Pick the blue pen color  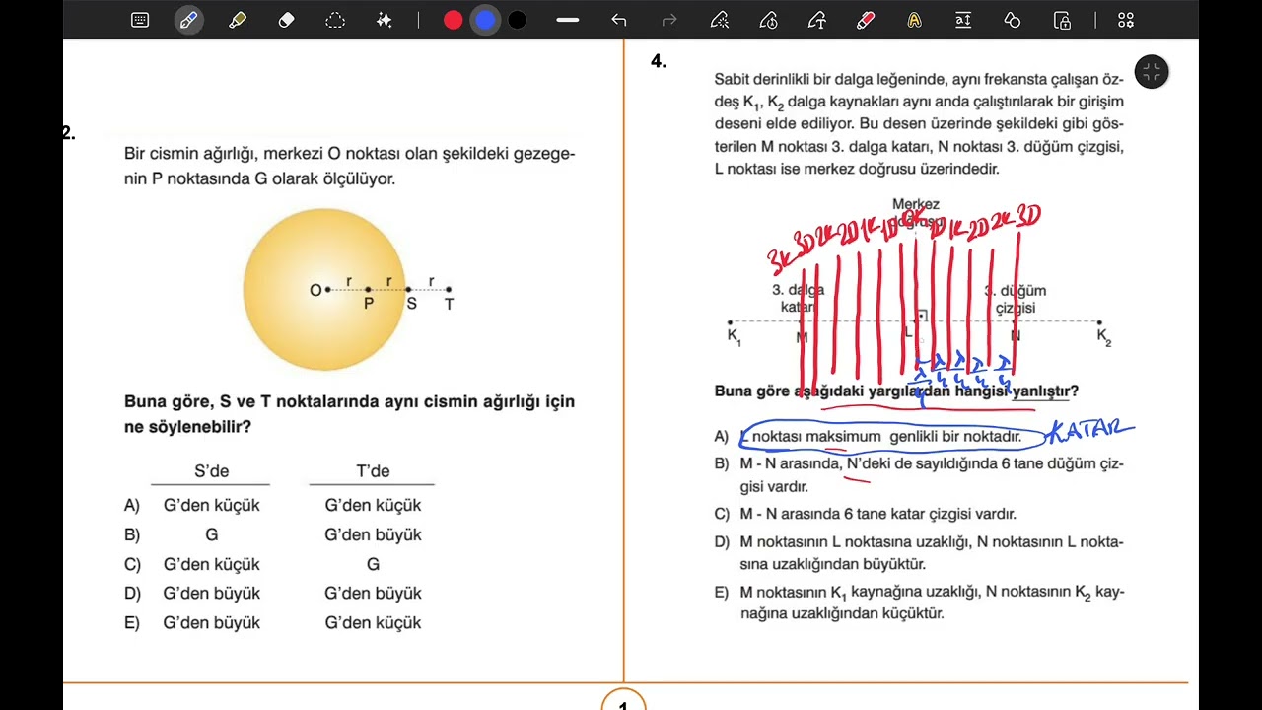(485, 20)
